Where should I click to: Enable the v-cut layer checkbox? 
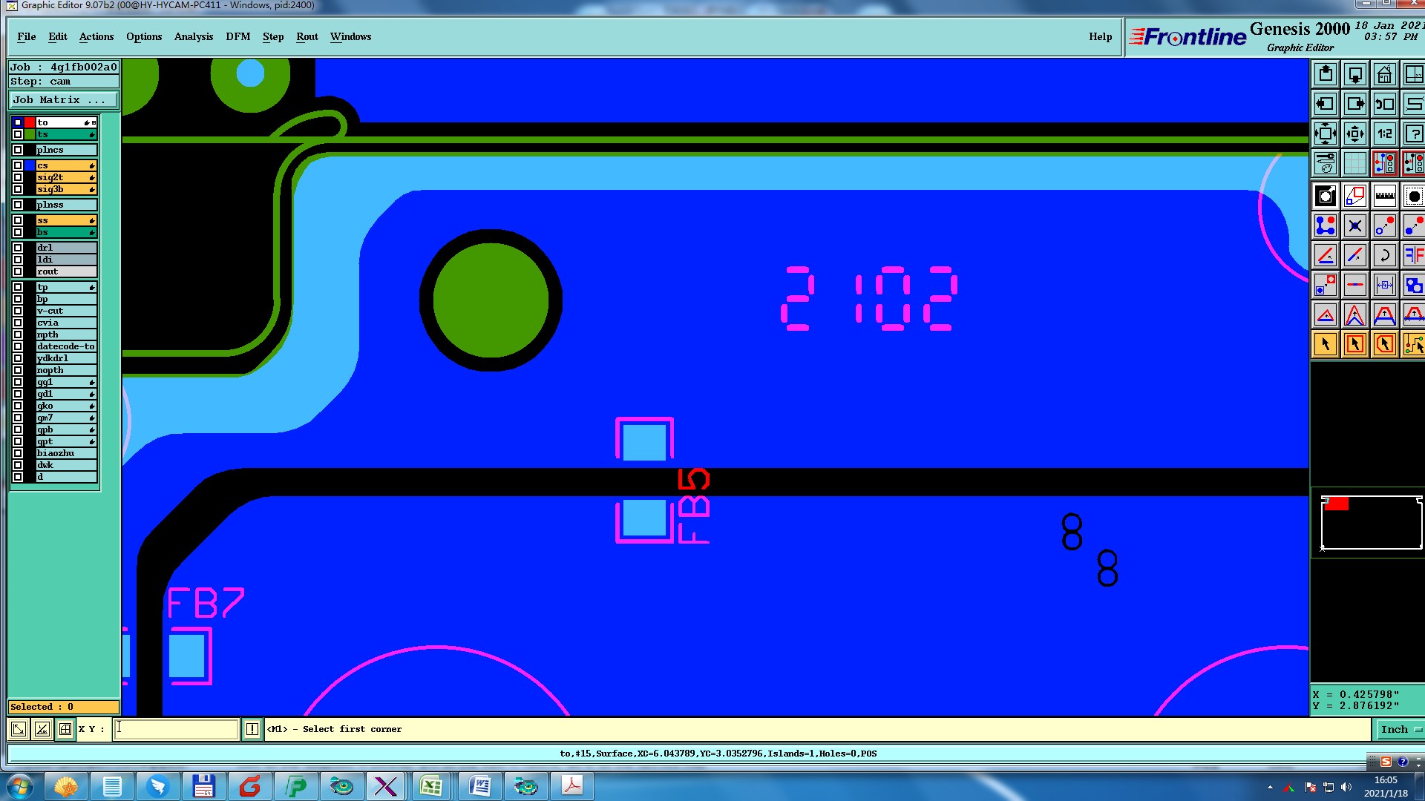pyautogui.click(x=18, y=311)
